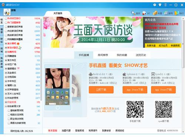
Task: Open the skin T-shirt icon in title bar
Action: coord(160,5)
